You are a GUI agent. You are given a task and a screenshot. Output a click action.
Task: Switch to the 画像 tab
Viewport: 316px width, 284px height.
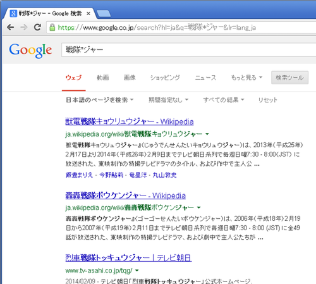point(130,78)
